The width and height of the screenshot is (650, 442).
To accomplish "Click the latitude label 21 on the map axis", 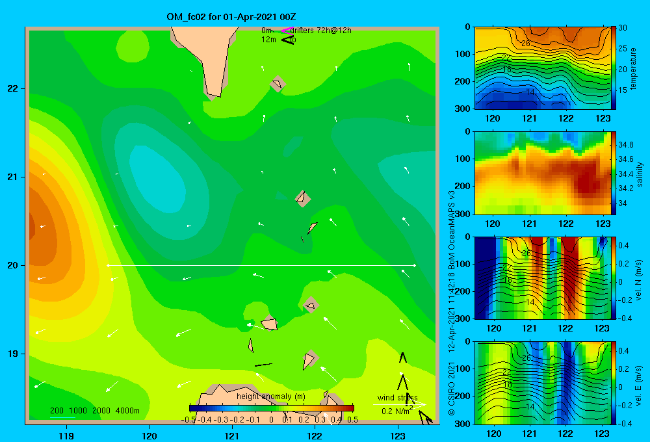I will click(12, 177).
